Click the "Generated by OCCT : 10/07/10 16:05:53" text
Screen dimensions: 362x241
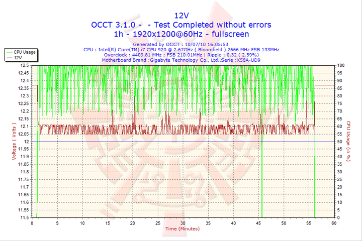click(180, 44)
